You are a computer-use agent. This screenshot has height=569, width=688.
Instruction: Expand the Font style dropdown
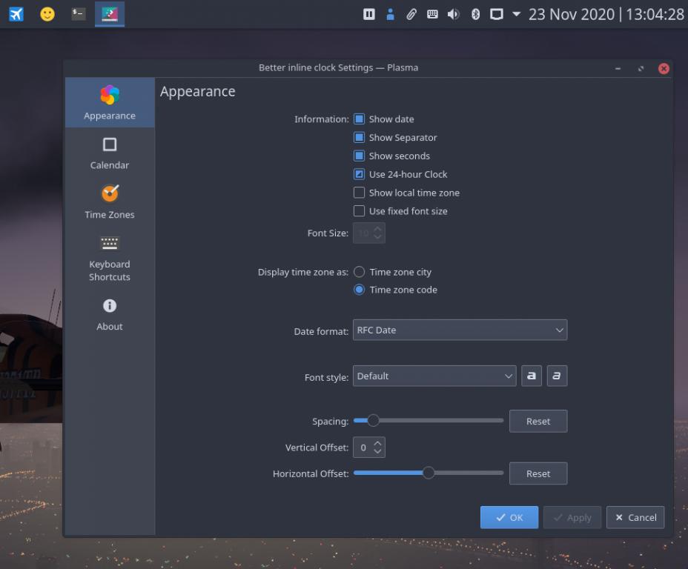click(434, 376)
